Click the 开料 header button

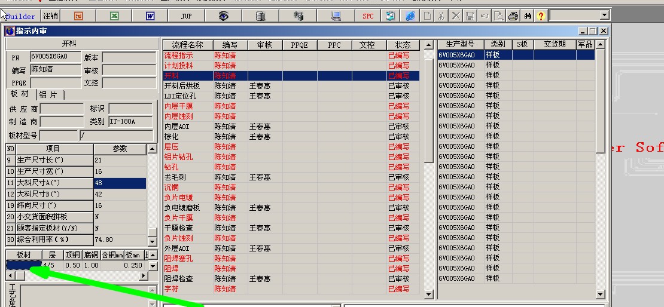[81, 44]
